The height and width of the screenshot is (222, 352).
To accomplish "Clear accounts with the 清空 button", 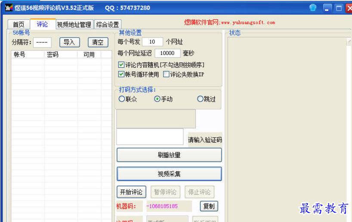I will coord(98,42).
